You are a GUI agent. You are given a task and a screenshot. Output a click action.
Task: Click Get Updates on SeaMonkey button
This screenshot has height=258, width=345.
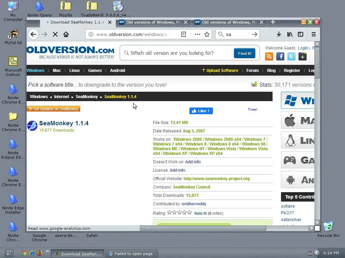(54, 109)
